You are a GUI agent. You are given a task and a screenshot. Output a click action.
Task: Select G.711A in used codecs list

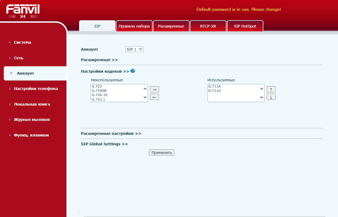tap(213, 86)
